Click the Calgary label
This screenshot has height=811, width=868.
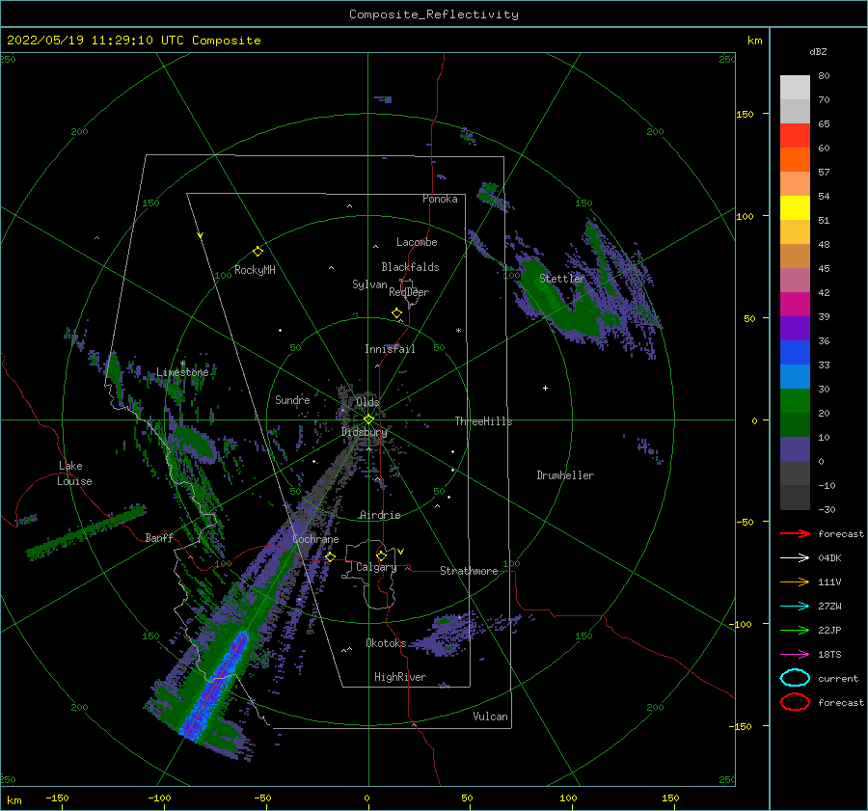tap(376, 567)
